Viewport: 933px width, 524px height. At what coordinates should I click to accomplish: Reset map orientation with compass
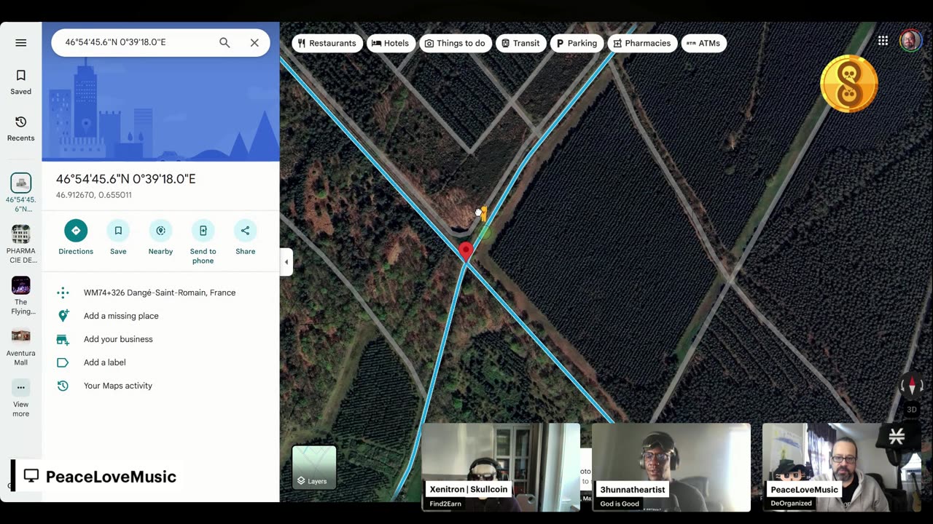click(x=911, y=385)
